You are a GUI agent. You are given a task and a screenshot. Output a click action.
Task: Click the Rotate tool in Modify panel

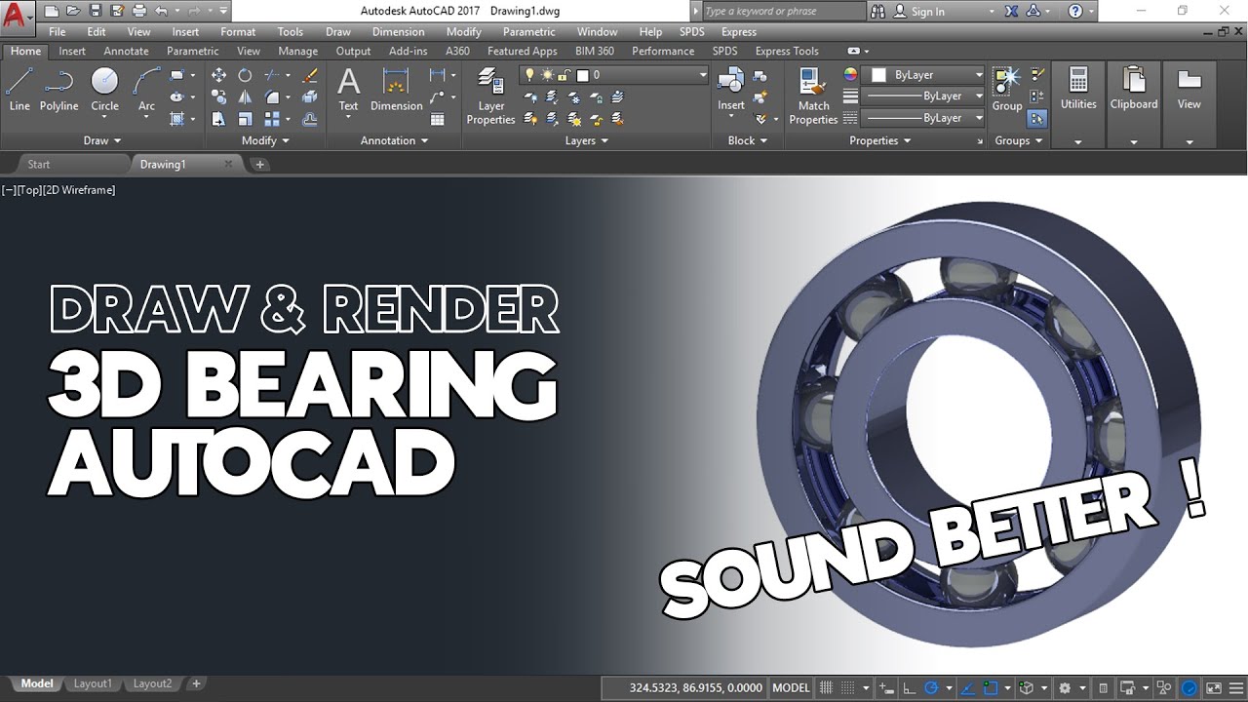(245, 75)
